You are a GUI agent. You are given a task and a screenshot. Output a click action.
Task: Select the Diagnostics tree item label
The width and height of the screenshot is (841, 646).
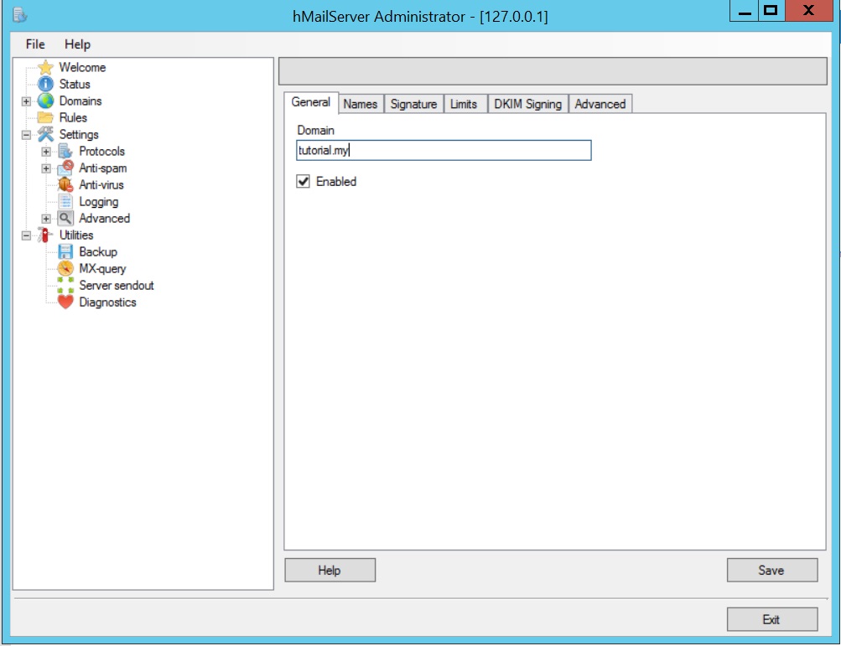click(x=108, y=302)
